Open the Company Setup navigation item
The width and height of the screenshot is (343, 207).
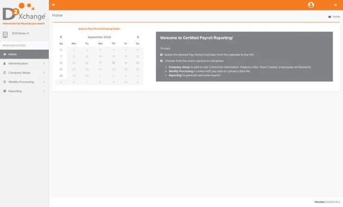(x=24, y=73)
